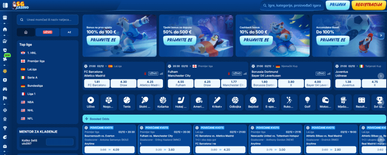The width and height of the screenshot is (387, 155).
Task: Pick Draw odds 4.30 for Barcelona match
Action: pos(123,83)
